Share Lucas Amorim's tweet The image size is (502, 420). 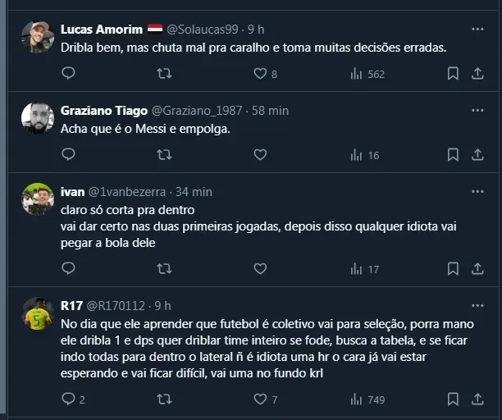[x=477, y=74]
